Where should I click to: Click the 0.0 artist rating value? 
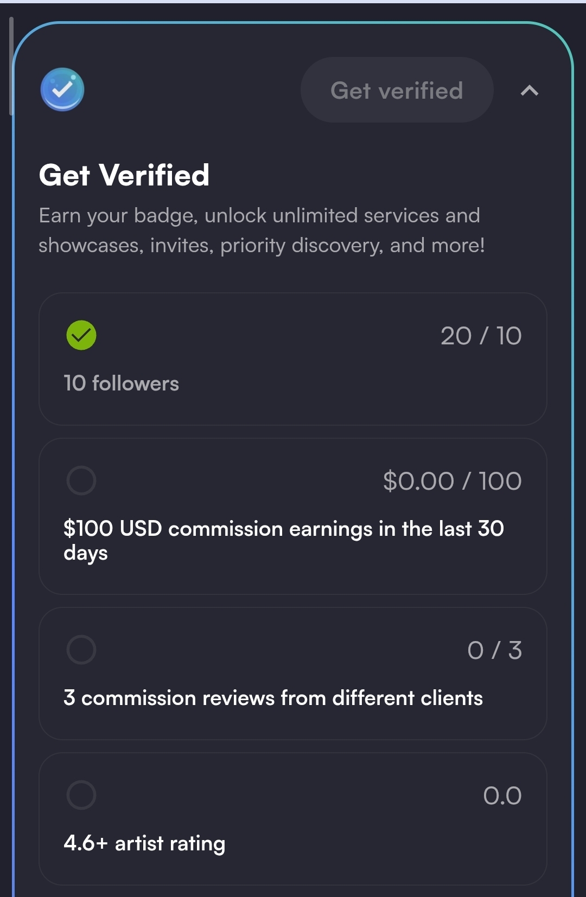502,796
